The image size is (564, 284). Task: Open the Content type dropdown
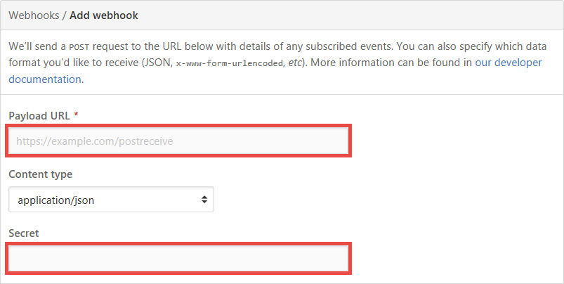111,200
